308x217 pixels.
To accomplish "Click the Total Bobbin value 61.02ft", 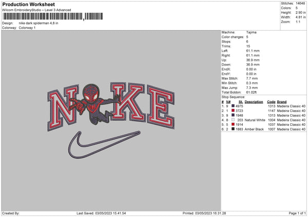I will click(252, 92).
